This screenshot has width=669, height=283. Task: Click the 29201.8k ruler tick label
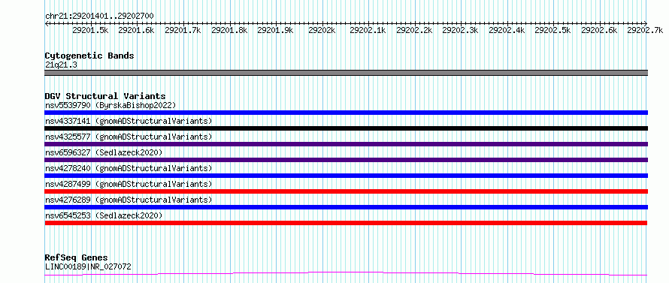[229, 30]
